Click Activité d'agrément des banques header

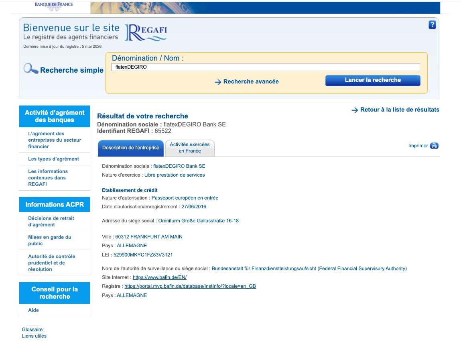pos(55,116)
